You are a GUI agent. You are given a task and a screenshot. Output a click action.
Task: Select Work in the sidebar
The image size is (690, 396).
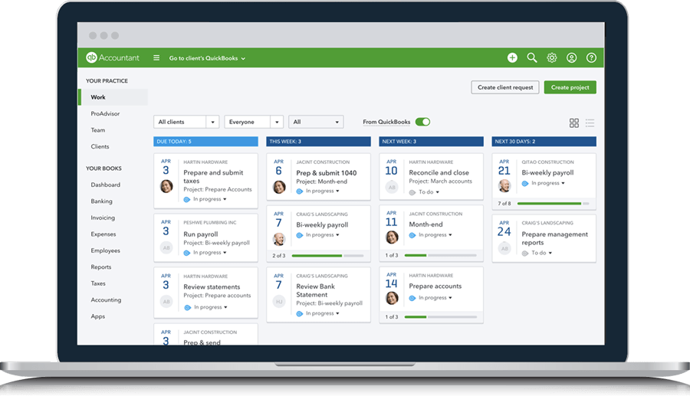113,97
